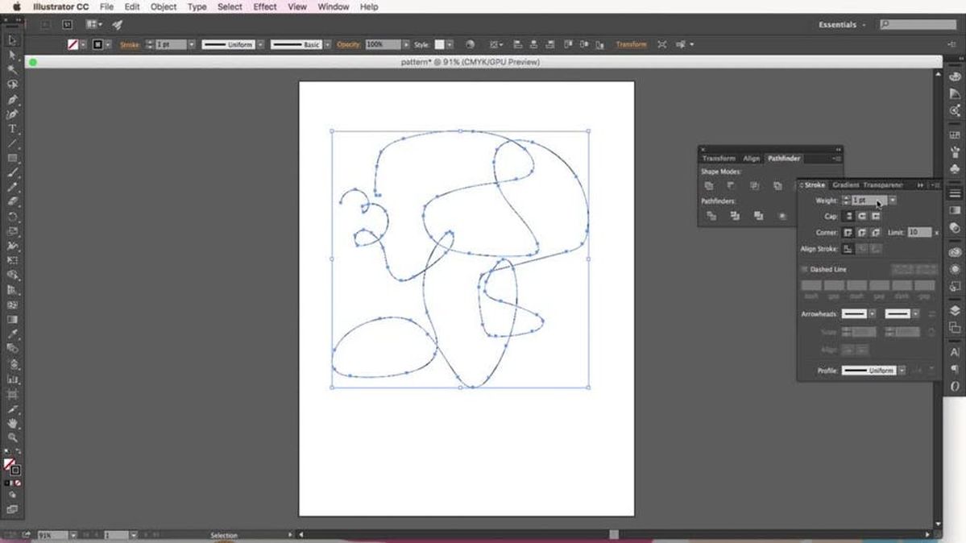Click the Transform link in the control bar
The width and height of the screenshot is (966, 543).
tap(632, 44)
